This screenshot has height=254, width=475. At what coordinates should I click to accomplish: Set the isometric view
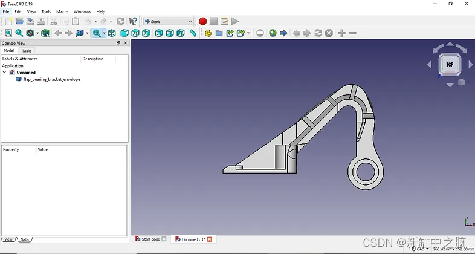point(112,33)
